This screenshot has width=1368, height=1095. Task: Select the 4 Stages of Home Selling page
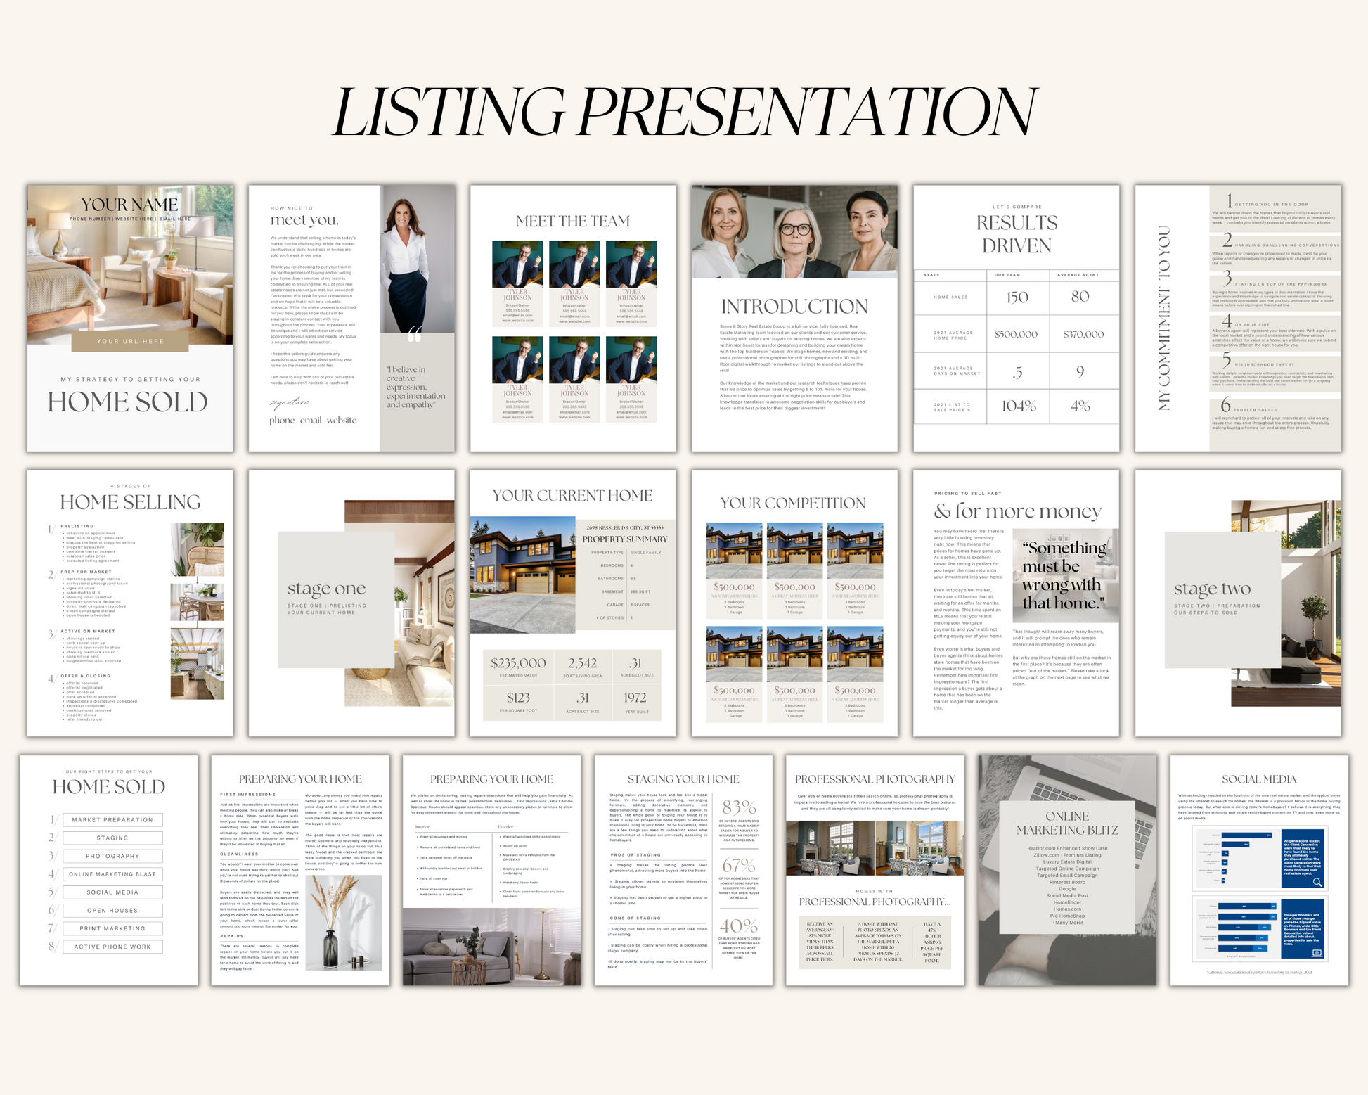pos(129,603)
